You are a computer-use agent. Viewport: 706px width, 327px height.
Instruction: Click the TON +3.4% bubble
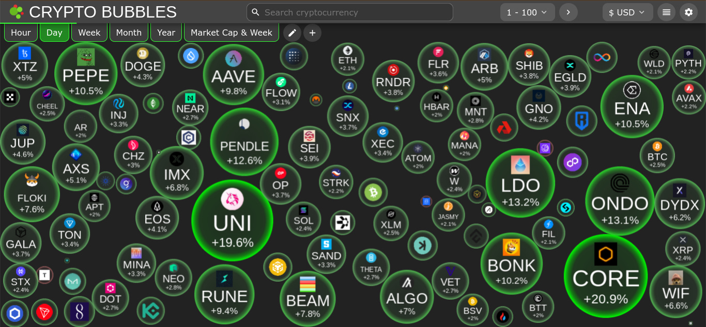(x=70, y=234)
